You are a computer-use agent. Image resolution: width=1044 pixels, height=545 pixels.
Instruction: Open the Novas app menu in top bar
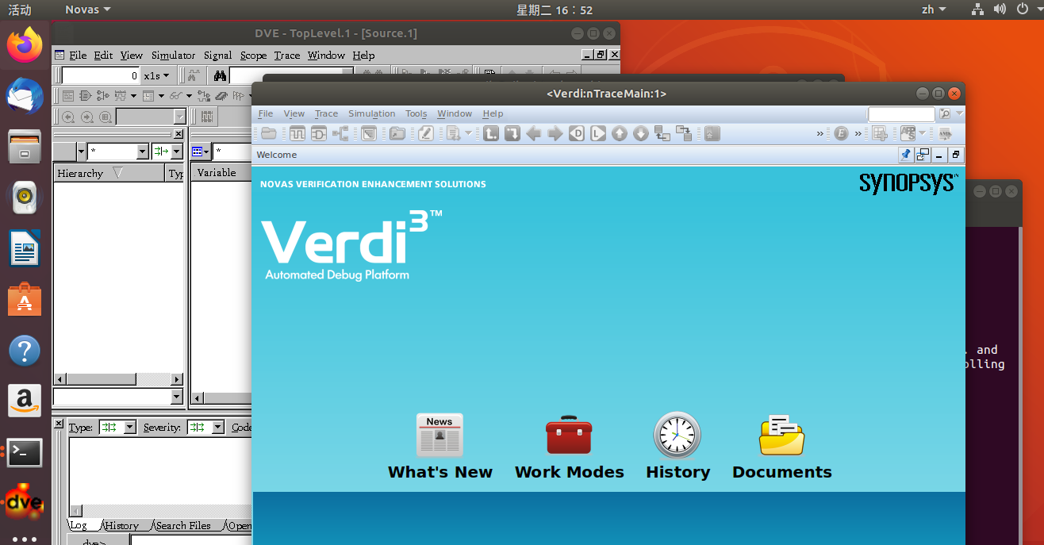[x=87, y=10]
